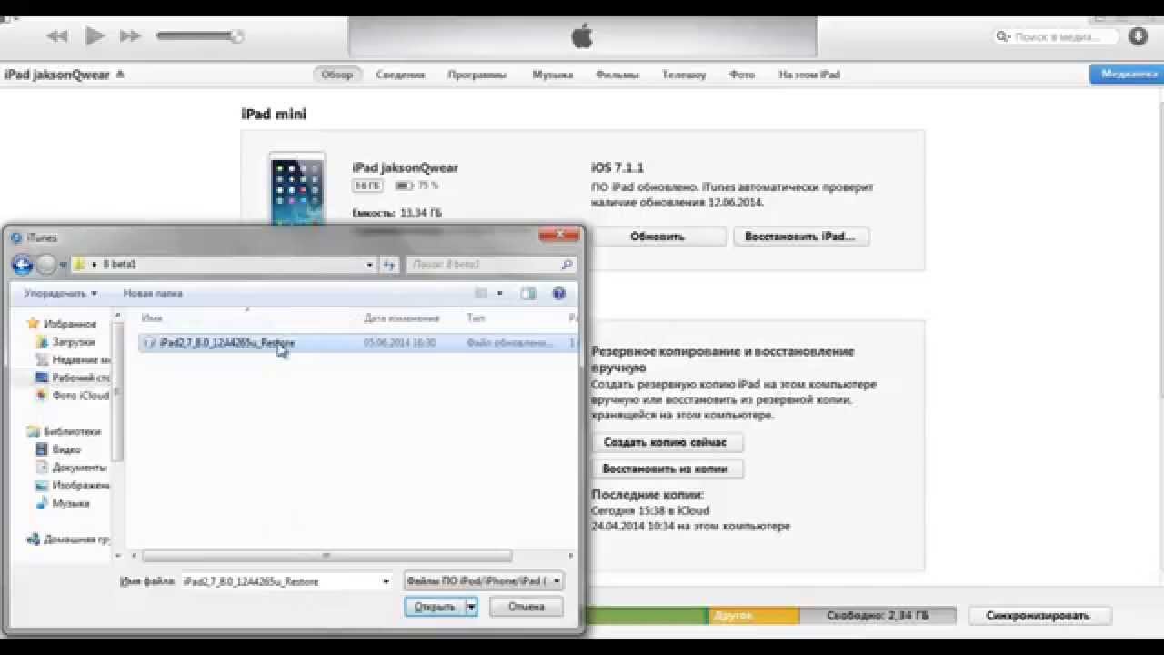Switch to the Программы tab
The image size is (1164, 655).
click(x=477, y=75)
